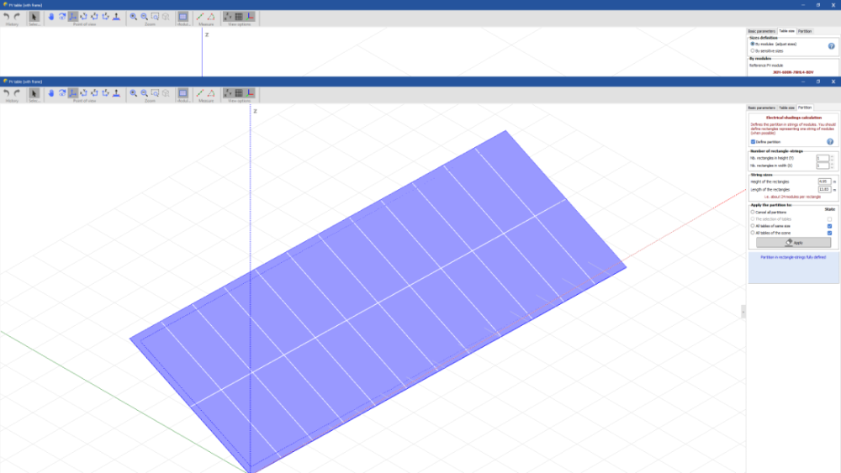This screenshot has height=473, width=841.
Task: Zoom out with magnifier minus icon
Action: [145, 92]
